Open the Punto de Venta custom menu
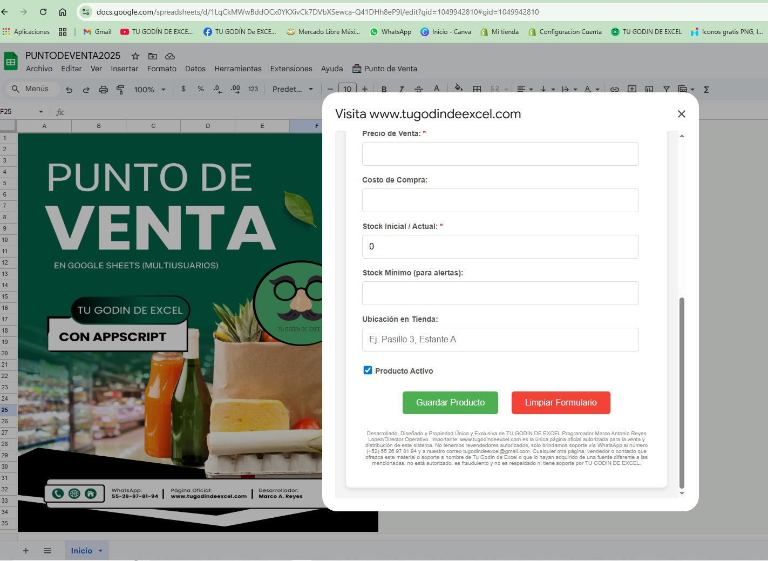The width and height of the screenshot is (768, 561). point(385,69)
